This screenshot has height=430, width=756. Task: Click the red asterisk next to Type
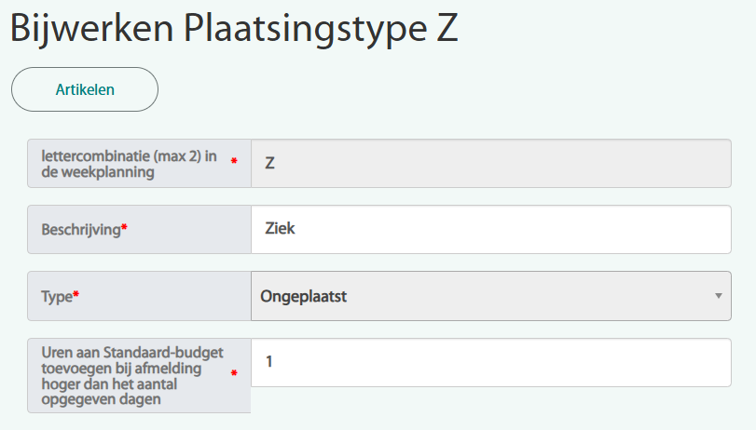click(x=76, y=296)
